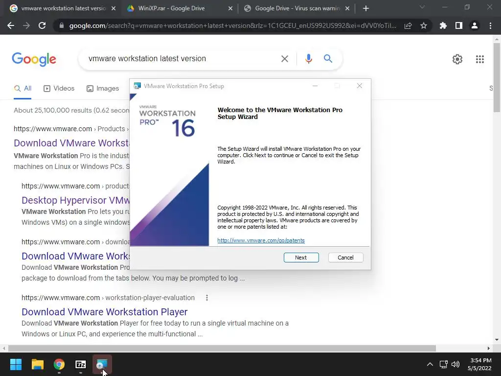Open the Chrome profile avatar
Screen dimensions: 501x376
(474, 25)
